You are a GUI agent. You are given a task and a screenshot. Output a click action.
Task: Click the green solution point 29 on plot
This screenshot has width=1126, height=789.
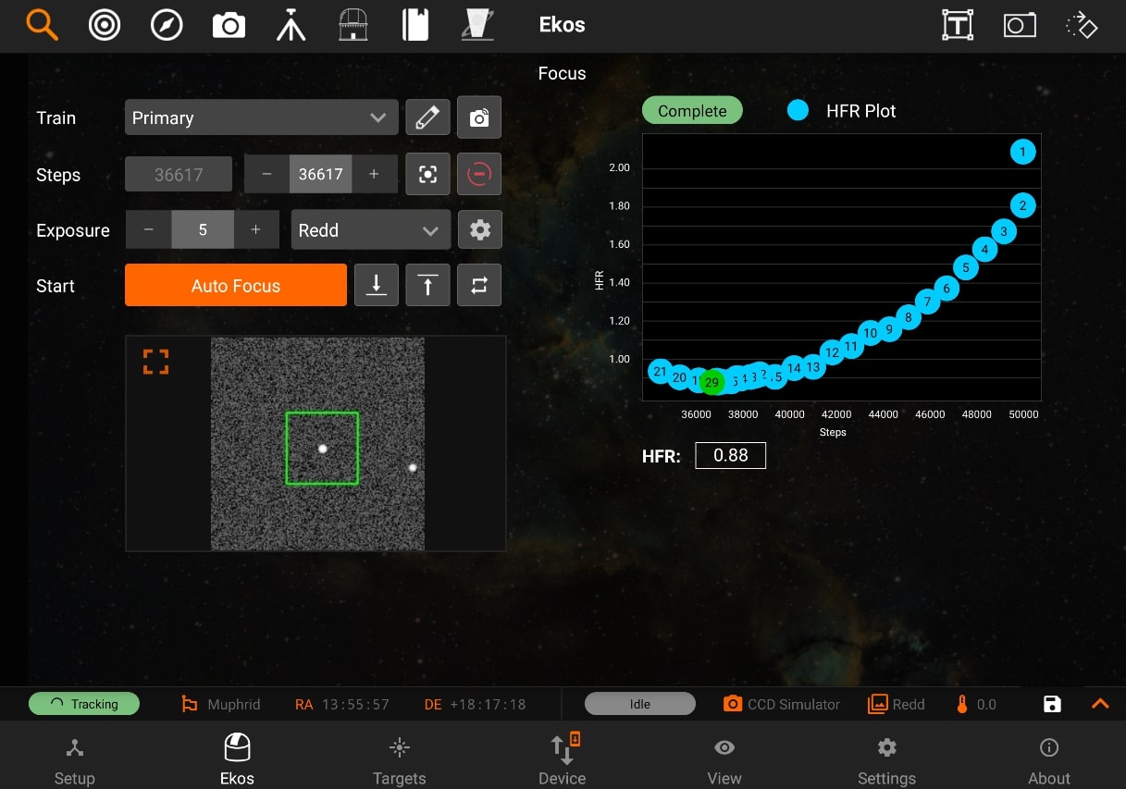tap(711, 382)
